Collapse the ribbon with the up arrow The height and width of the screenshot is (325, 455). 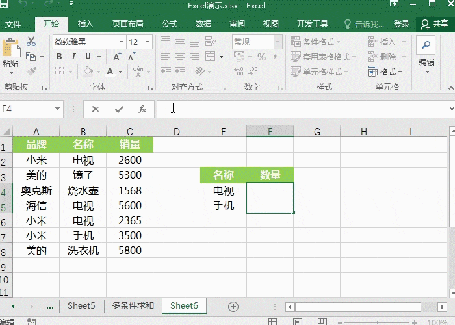[451, 88]
